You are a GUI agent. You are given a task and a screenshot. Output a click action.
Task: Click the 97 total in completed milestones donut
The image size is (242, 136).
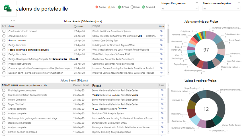click(206, 50)
